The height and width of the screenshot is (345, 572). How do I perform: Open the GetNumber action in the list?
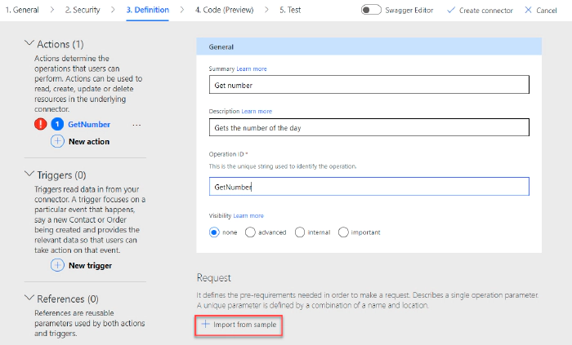pyautogui.click(x=89, y=125)
